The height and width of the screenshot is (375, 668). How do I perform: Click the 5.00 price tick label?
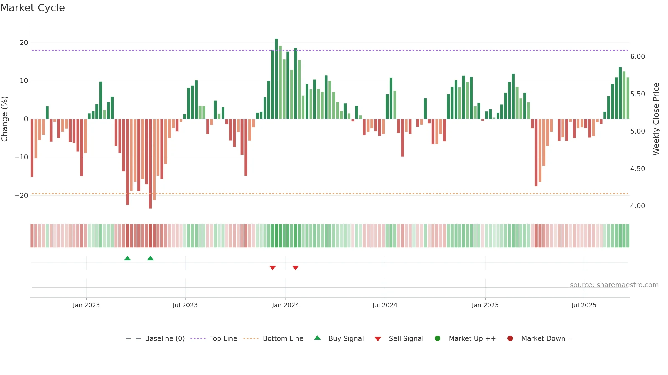[638, 131]
